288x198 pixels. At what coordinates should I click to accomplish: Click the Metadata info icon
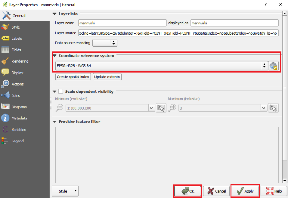tap(6, 118)
